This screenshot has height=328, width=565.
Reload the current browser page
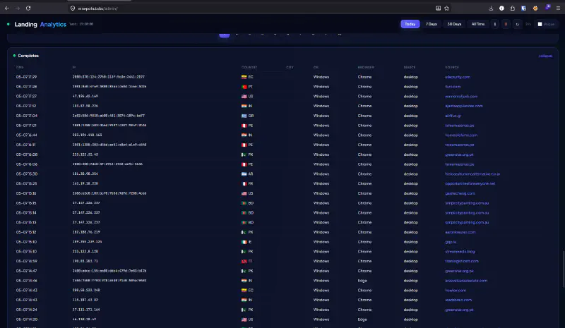28,8
